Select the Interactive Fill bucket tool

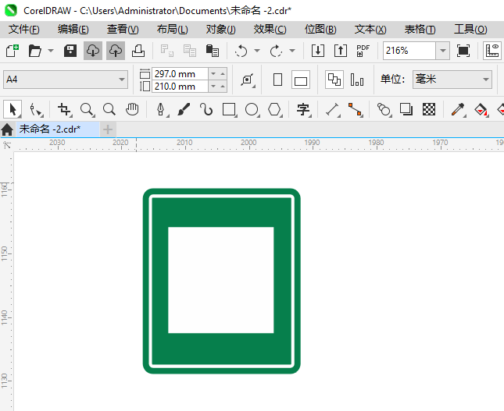pyautogui.click(x=481, y=109)
